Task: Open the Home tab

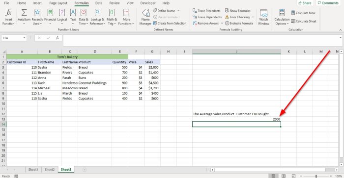Action: (22, 3)
